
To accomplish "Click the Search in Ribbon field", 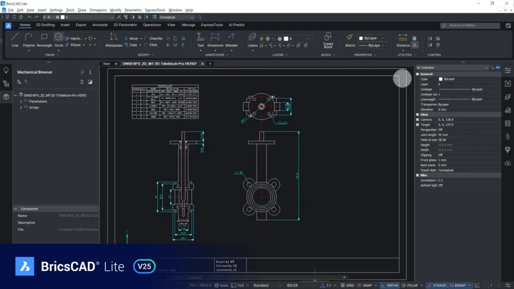I will [x=470, y=25].
